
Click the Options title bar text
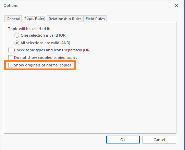click(x=11, y=5)
